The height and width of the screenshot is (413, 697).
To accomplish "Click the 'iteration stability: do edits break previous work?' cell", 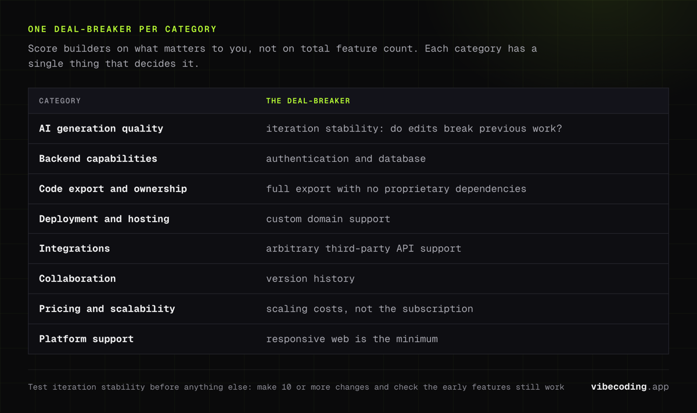I will [x=414, y=129].
